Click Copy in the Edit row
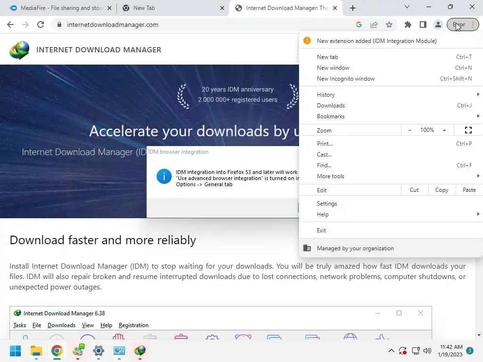The height and width of the screenshot is (362, 483). (441, 190)
